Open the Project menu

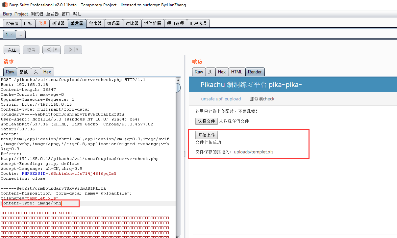tap(21, 14)
